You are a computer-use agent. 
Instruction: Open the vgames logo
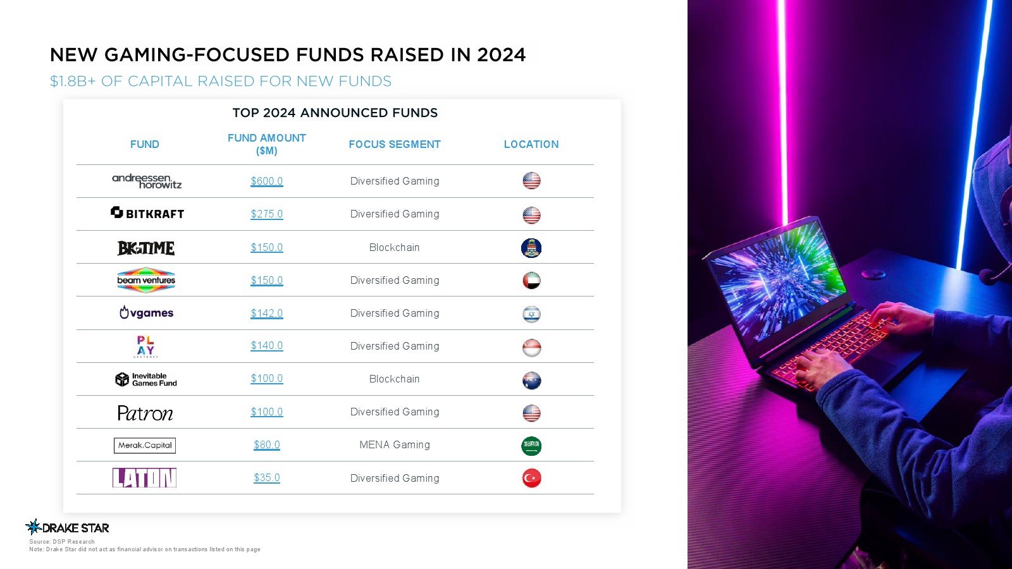(146, 313)
